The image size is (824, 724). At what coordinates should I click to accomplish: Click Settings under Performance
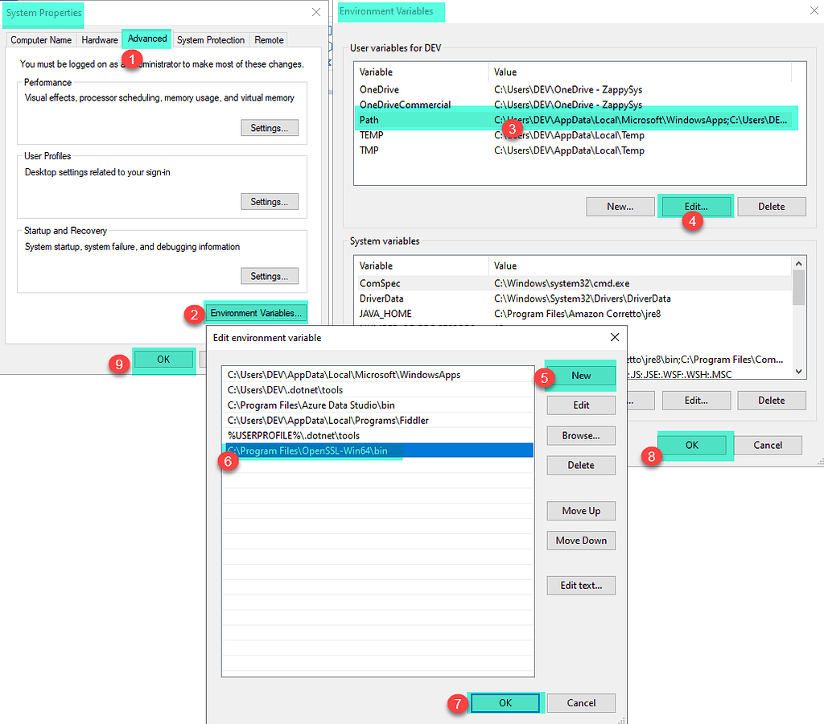(269, 127)
